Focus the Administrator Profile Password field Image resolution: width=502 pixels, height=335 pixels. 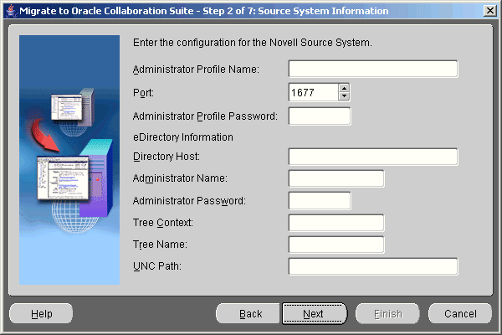tap(320, 116)
